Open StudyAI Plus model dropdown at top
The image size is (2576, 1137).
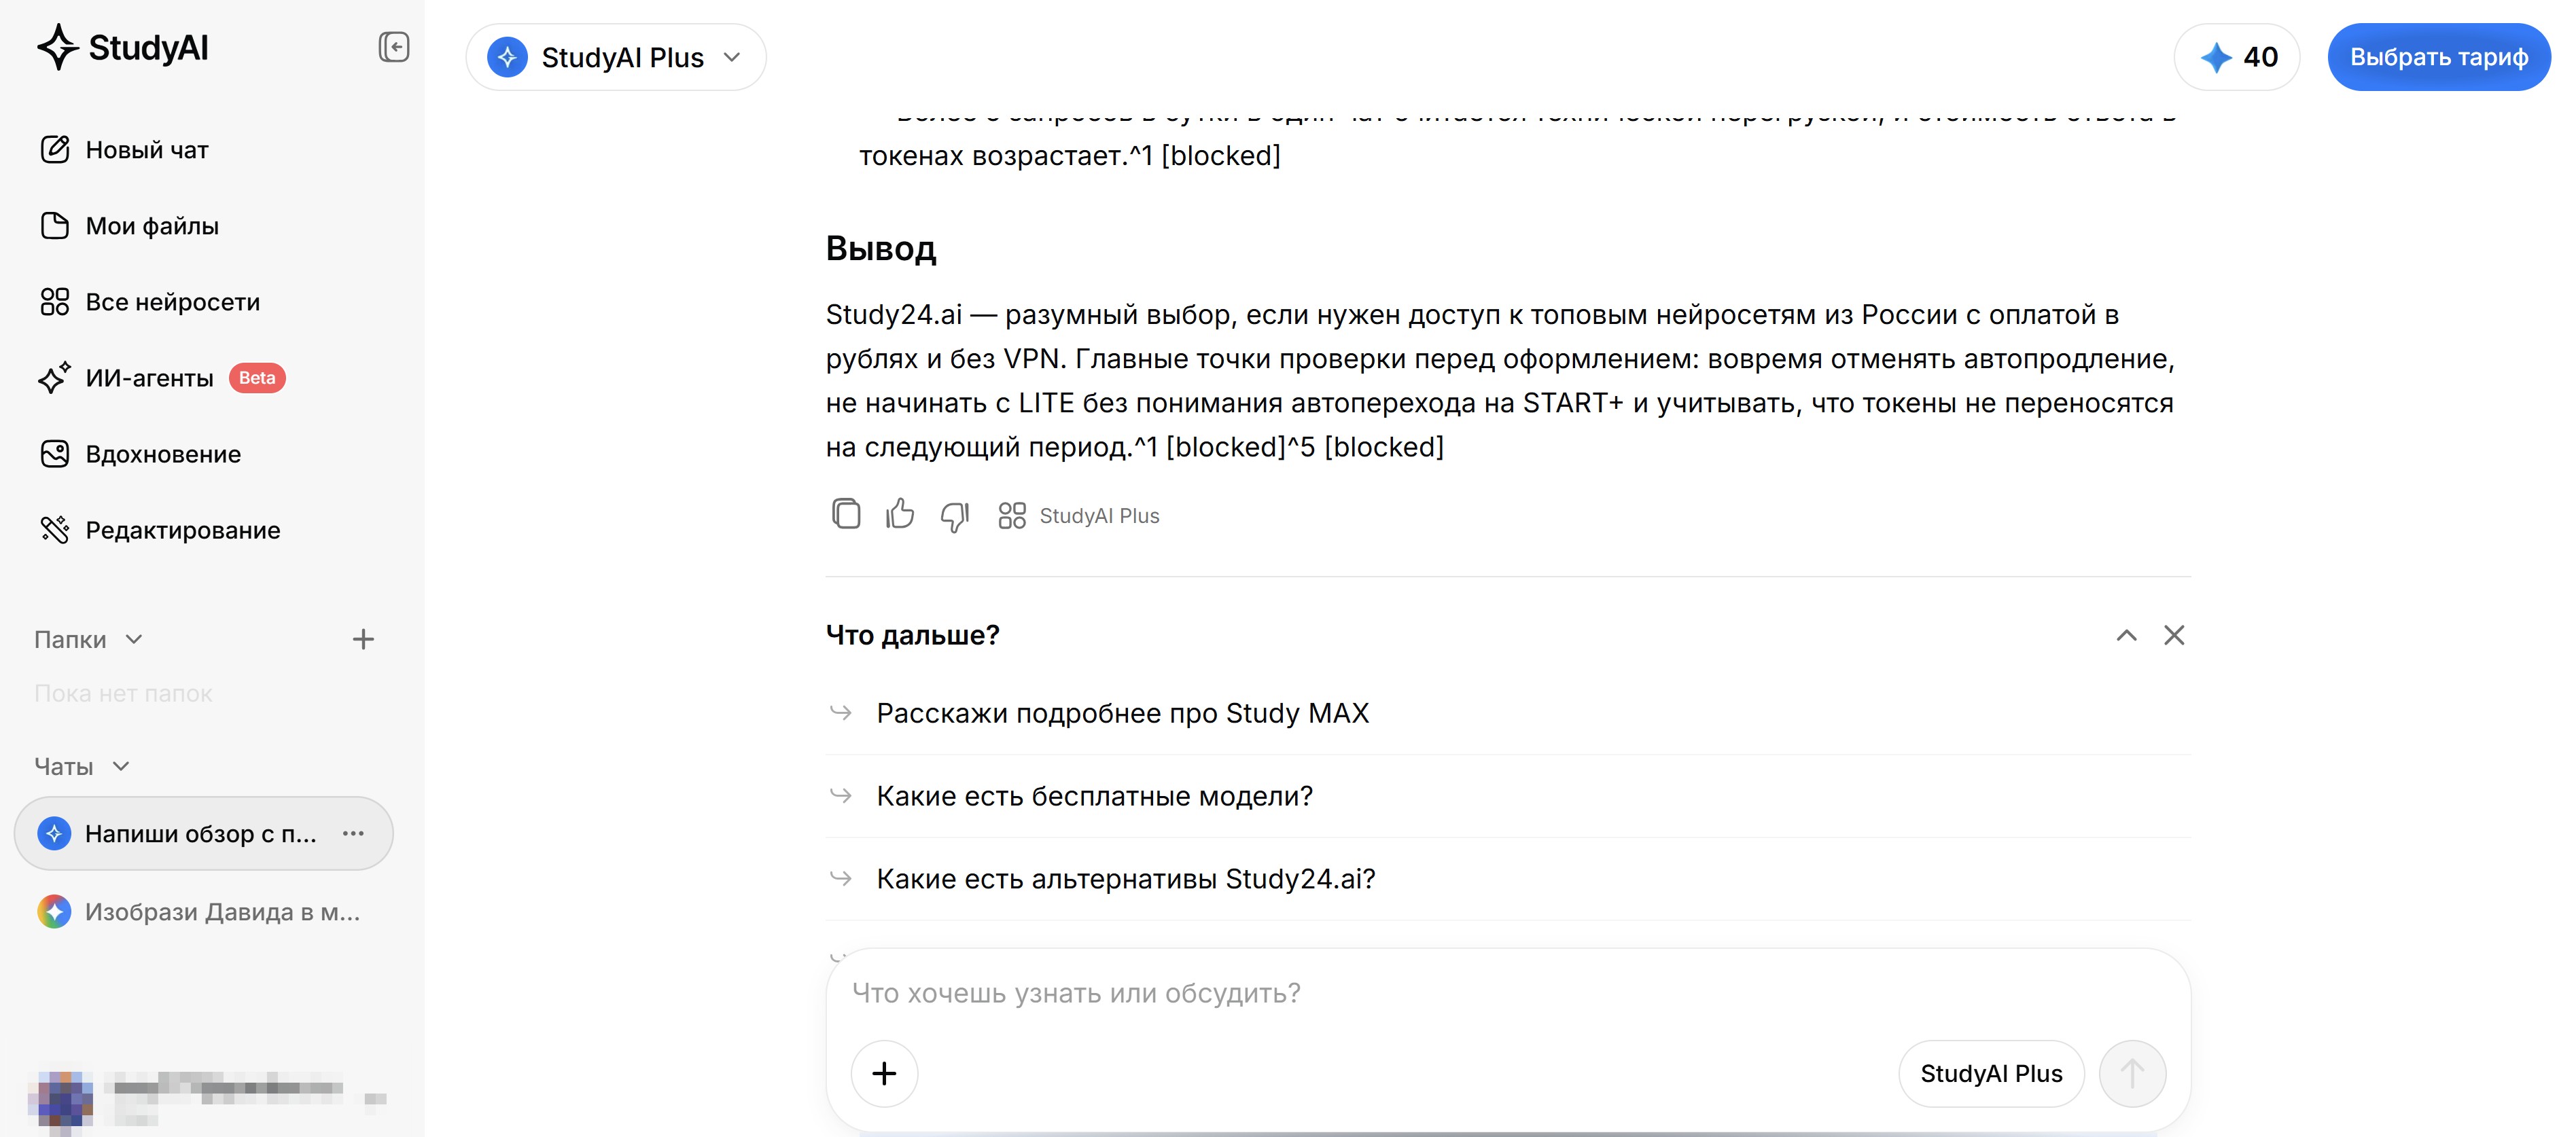[x=616, y=57]
